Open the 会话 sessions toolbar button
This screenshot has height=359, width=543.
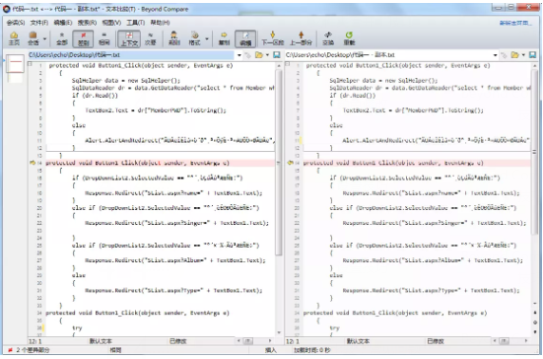click(x=33, y=38)
